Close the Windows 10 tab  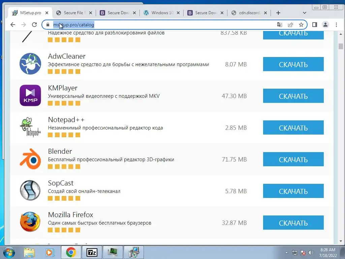178,13
